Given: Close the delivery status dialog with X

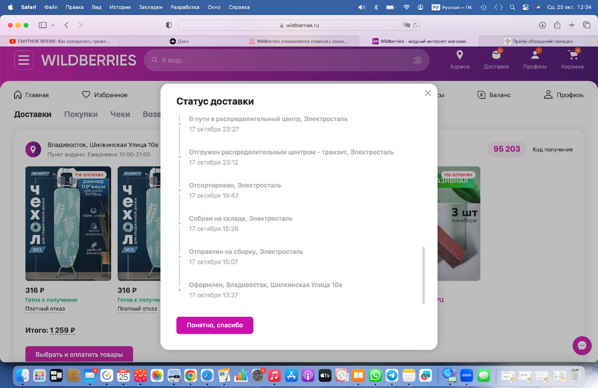Looking at the screenshot, I should pos(428,93).
